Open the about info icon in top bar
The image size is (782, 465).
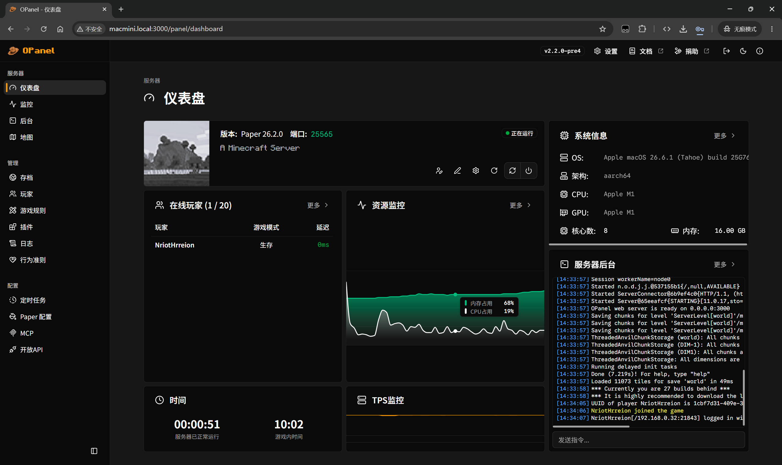(760, 51)
